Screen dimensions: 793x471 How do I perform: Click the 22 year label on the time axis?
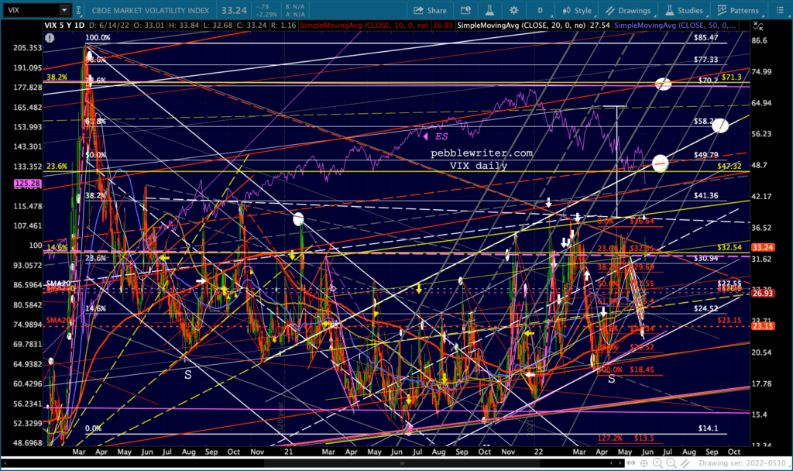[539, 452]
